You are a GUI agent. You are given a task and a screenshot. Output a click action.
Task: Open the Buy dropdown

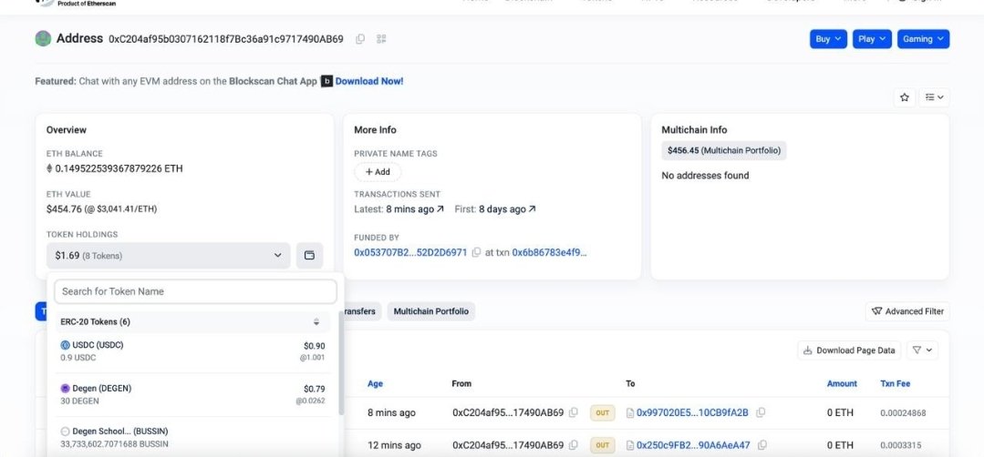point(828,39)
